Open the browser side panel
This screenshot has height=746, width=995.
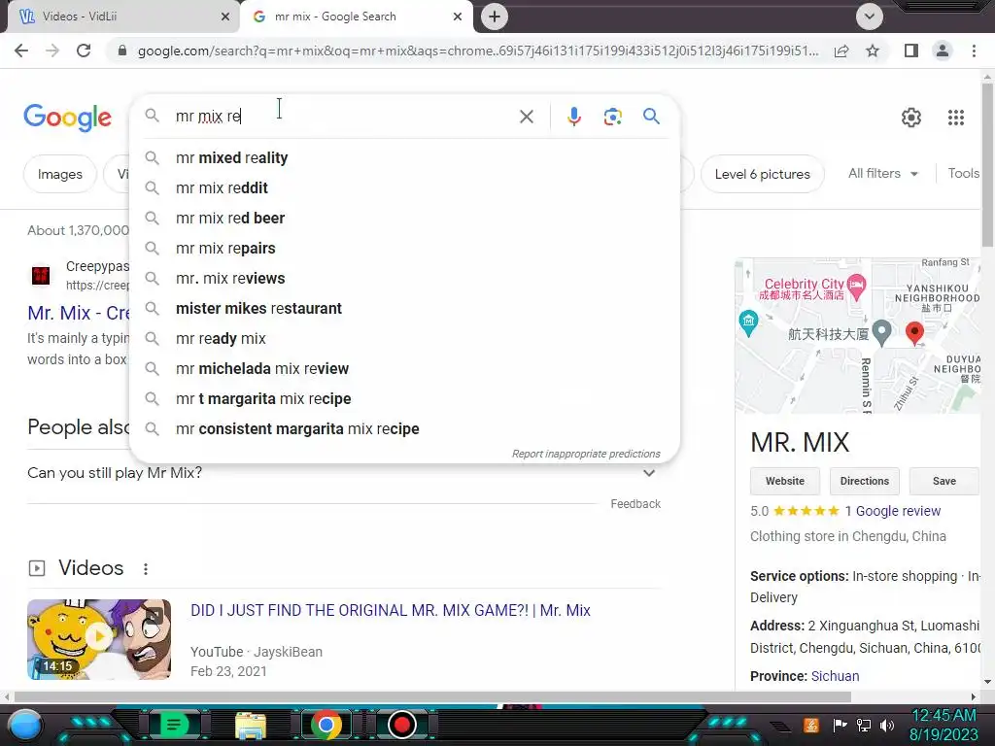[x=911, y=51]
